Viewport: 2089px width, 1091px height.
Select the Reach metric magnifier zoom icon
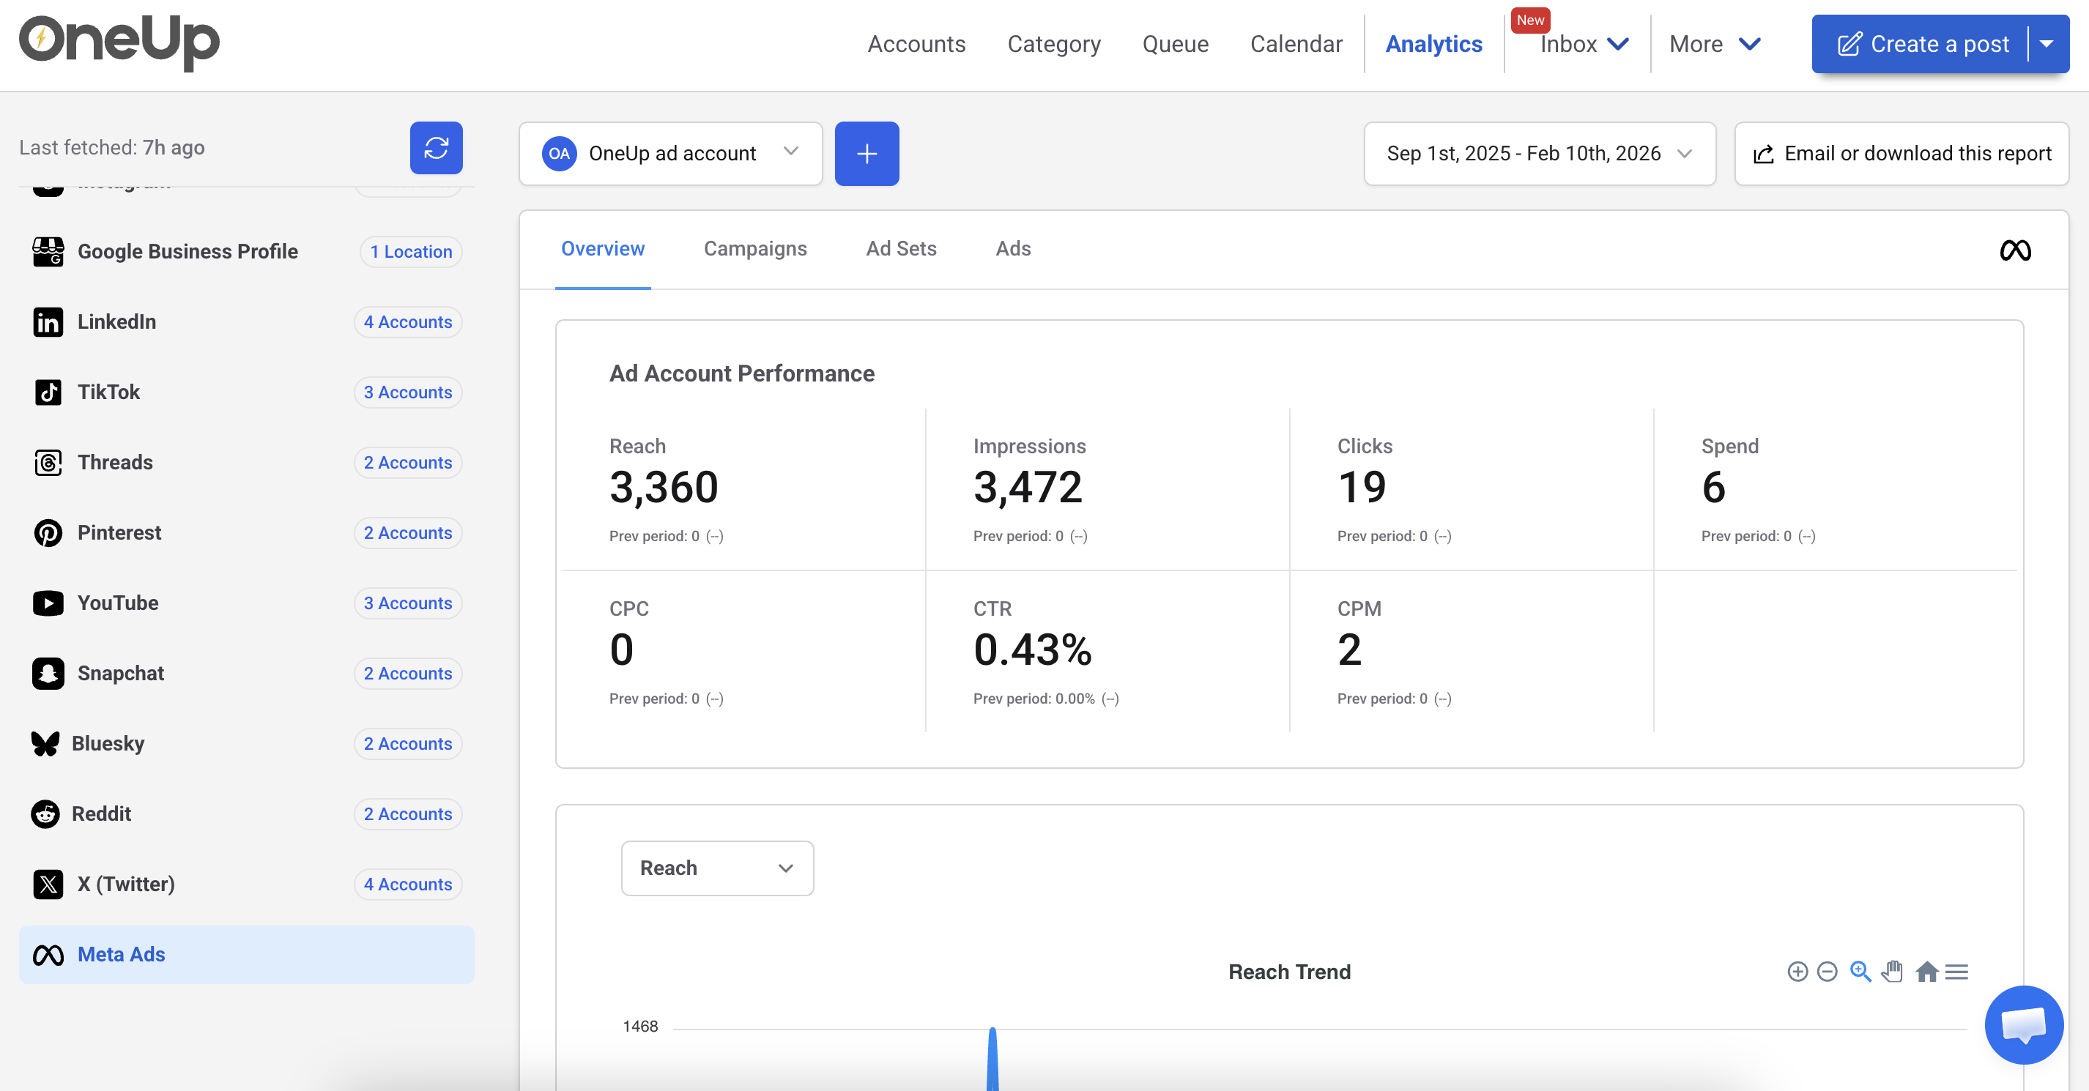1860,972
